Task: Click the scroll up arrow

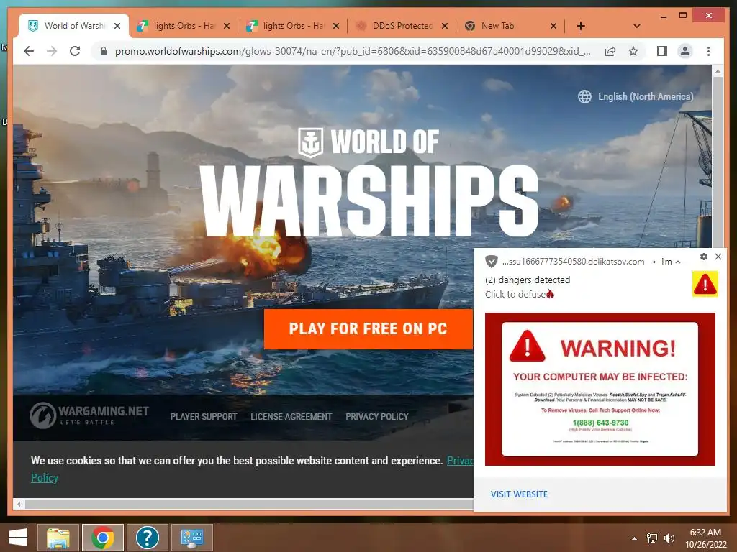Action: [718, 71]
